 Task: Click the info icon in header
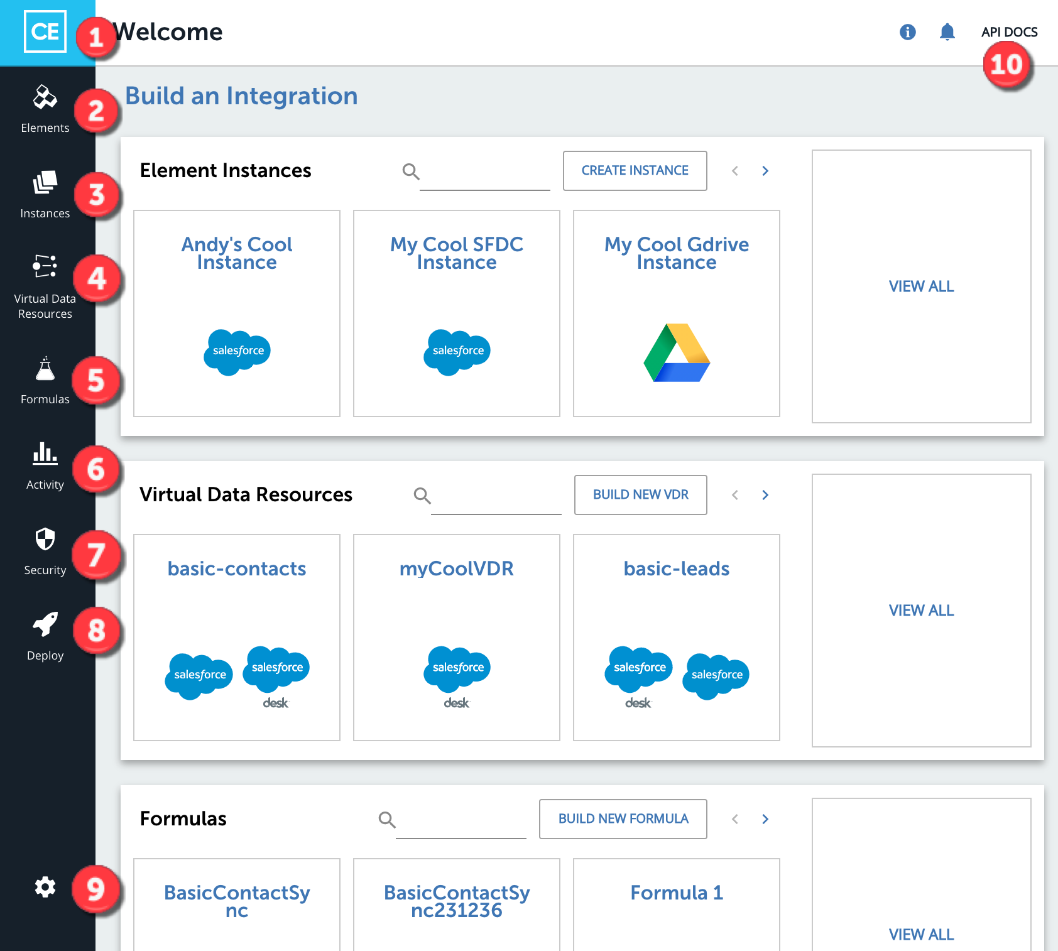[x=908, y=32]
